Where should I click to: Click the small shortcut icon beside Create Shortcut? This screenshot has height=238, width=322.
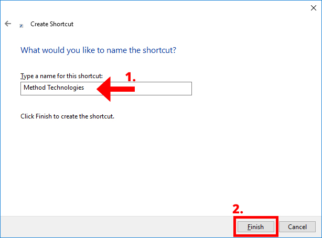point(22,25)
